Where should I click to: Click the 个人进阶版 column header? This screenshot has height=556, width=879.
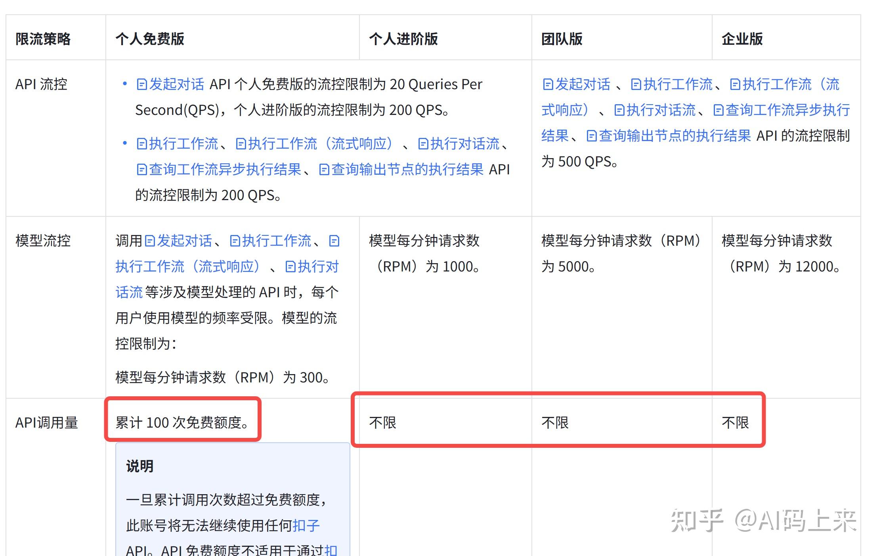pyautogui.click(x=403, y=39)
